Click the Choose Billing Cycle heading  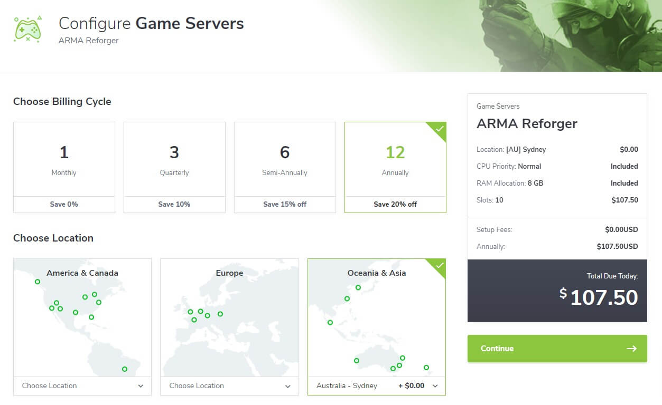point(62,102)
